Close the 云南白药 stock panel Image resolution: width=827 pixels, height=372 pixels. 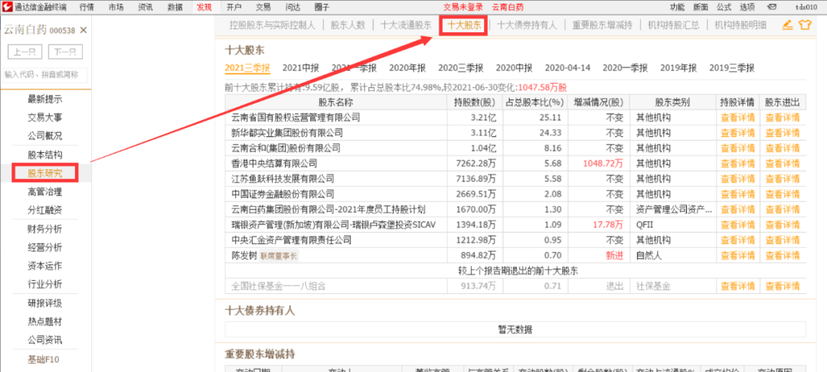tap(83, 31)
